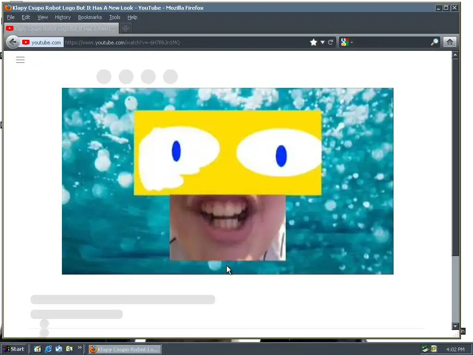Open the Help menu

tap(132, 17)
